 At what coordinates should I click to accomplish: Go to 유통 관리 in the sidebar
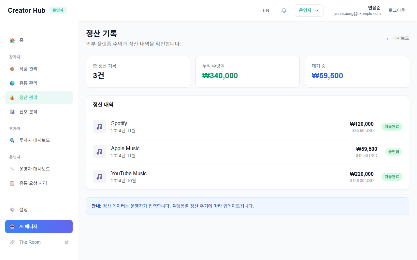[28, 83]
